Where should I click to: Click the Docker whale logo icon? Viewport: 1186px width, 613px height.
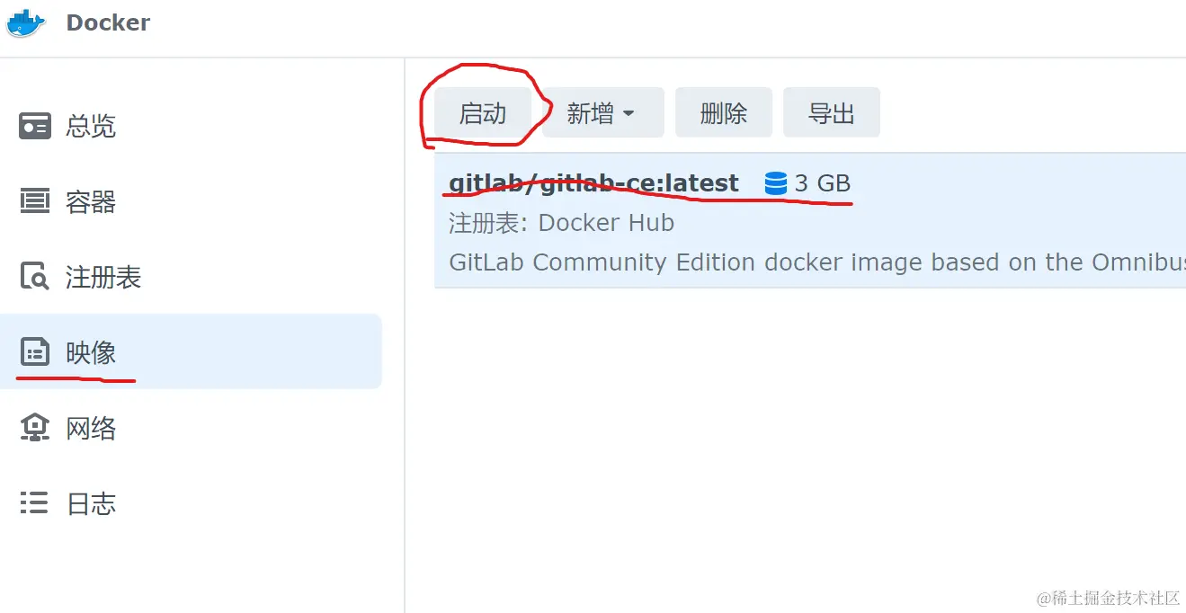click(x=25, y=22)
